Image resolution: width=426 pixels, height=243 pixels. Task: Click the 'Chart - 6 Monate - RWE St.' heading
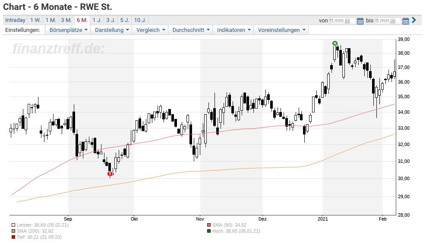57,7
